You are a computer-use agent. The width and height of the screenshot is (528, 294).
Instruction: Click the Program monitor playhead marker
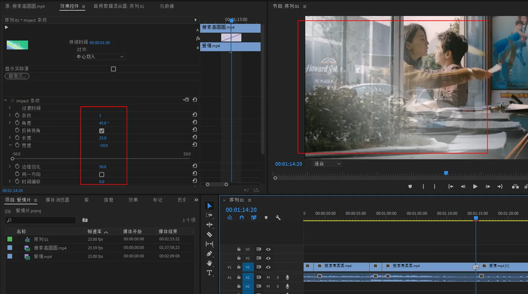446,173
